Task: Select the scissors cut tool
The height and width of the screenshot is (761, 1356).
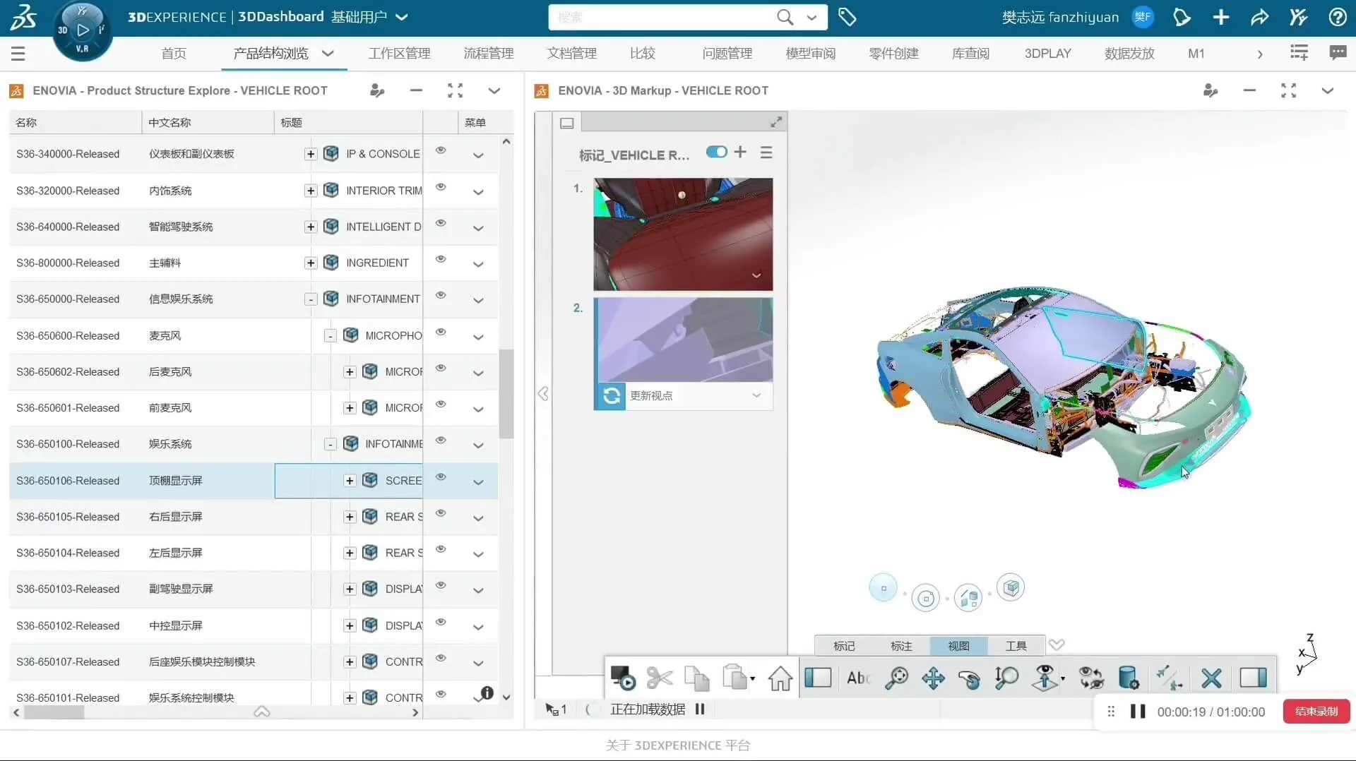Action: [660, 678]
